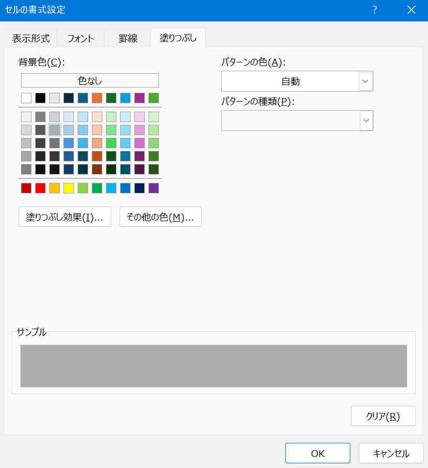Pick the black swatch in the top row
The height and width of the screenshot is (468, 428).
40,98
